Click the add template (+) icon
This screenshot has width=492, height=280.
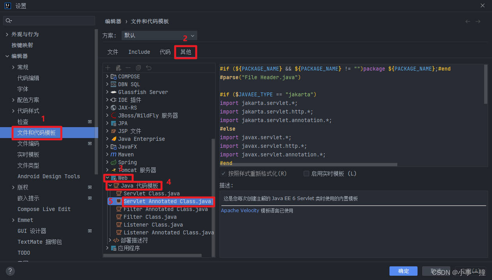(108, 67)
